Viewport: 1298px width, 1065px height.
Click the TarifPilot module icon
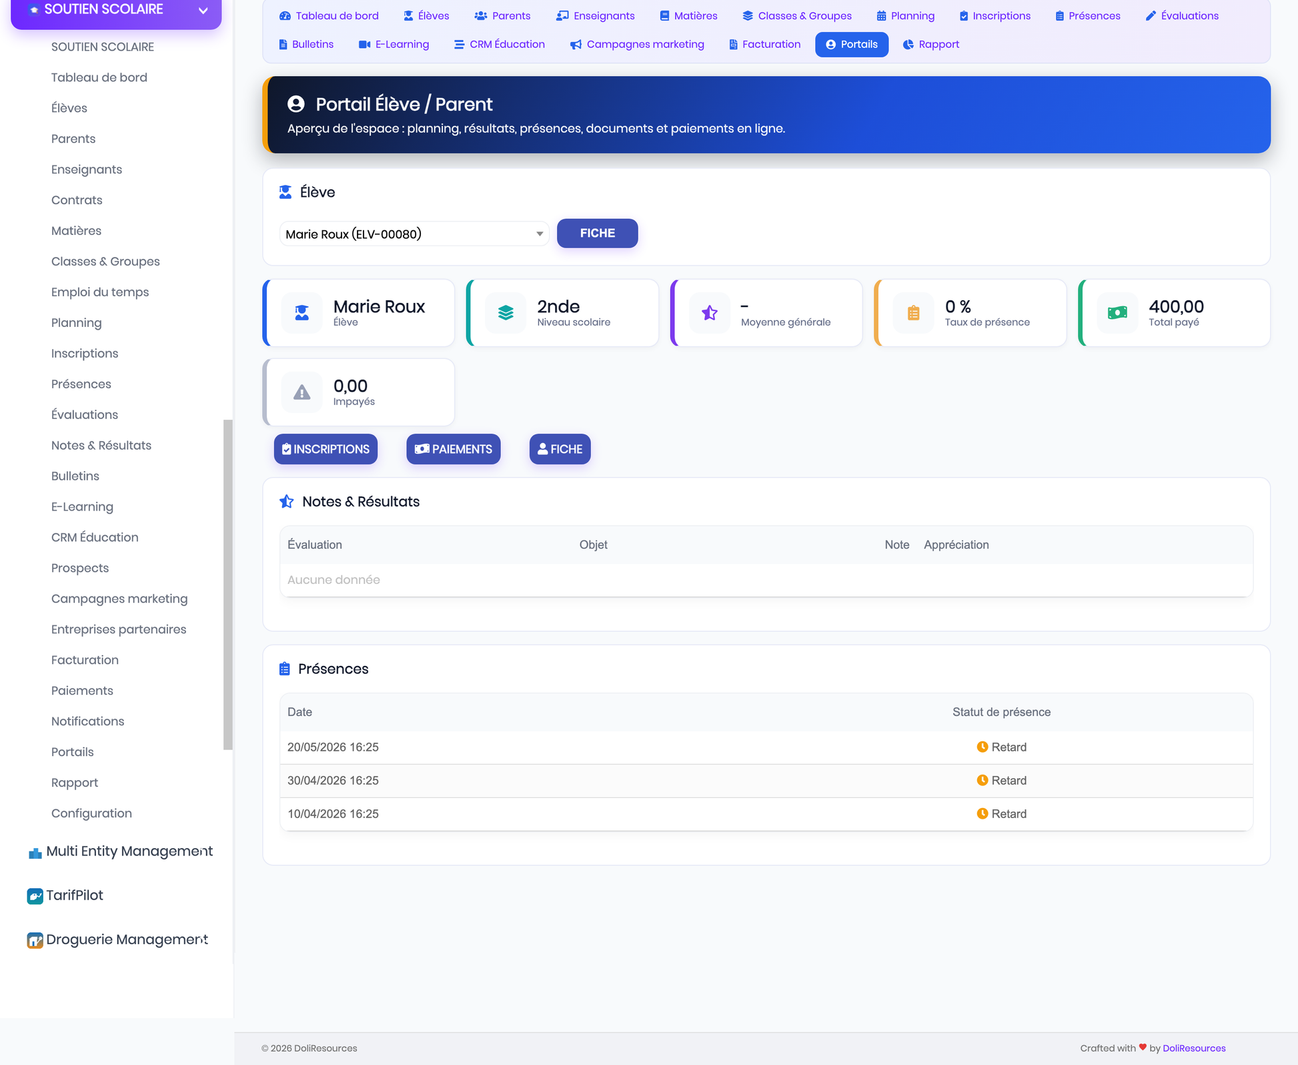tap(35, 896)
